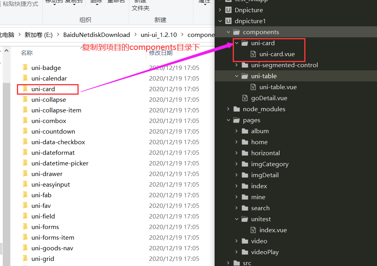Click the components folder icon in tree
Viewport: 377px width, 266px height.
pyautogui.click(x=237, y=32)
